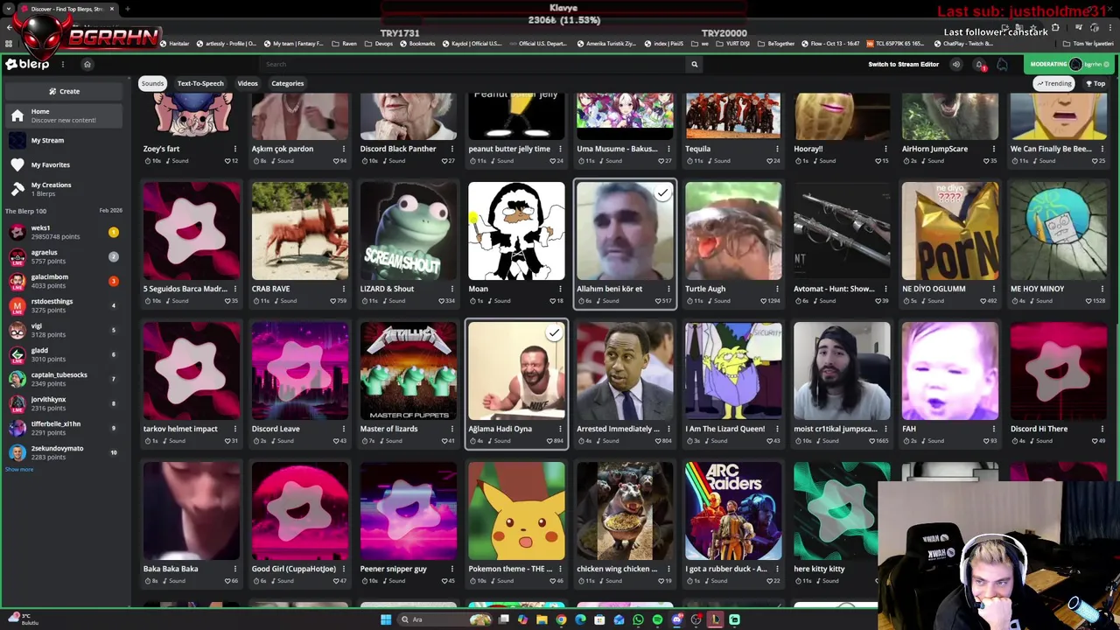
Task: Toggle the checkmark on Allahım beni kör et
Action: click(x=662, y=193)
